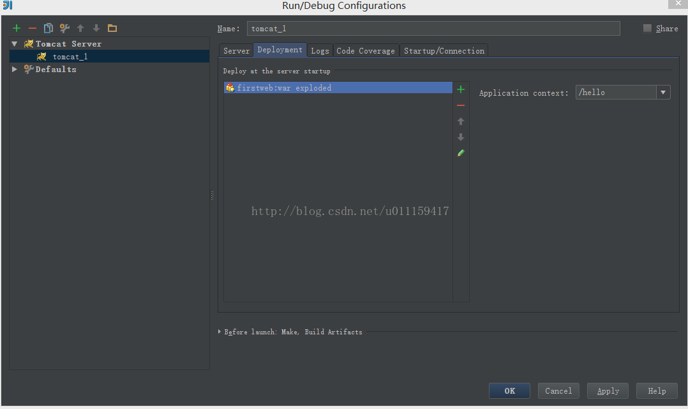
Task: Select the Tomcat Server tree label
Action: click(x=68, y=44)
